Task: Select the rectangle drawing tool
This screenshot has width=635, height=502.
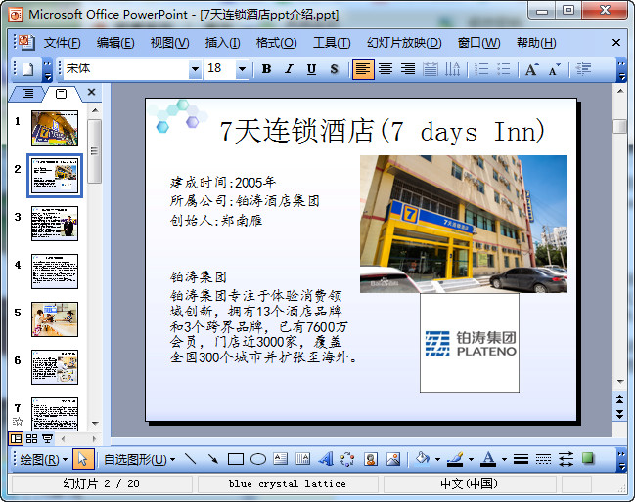Action: pyautogui.click(x=235, y=458)
